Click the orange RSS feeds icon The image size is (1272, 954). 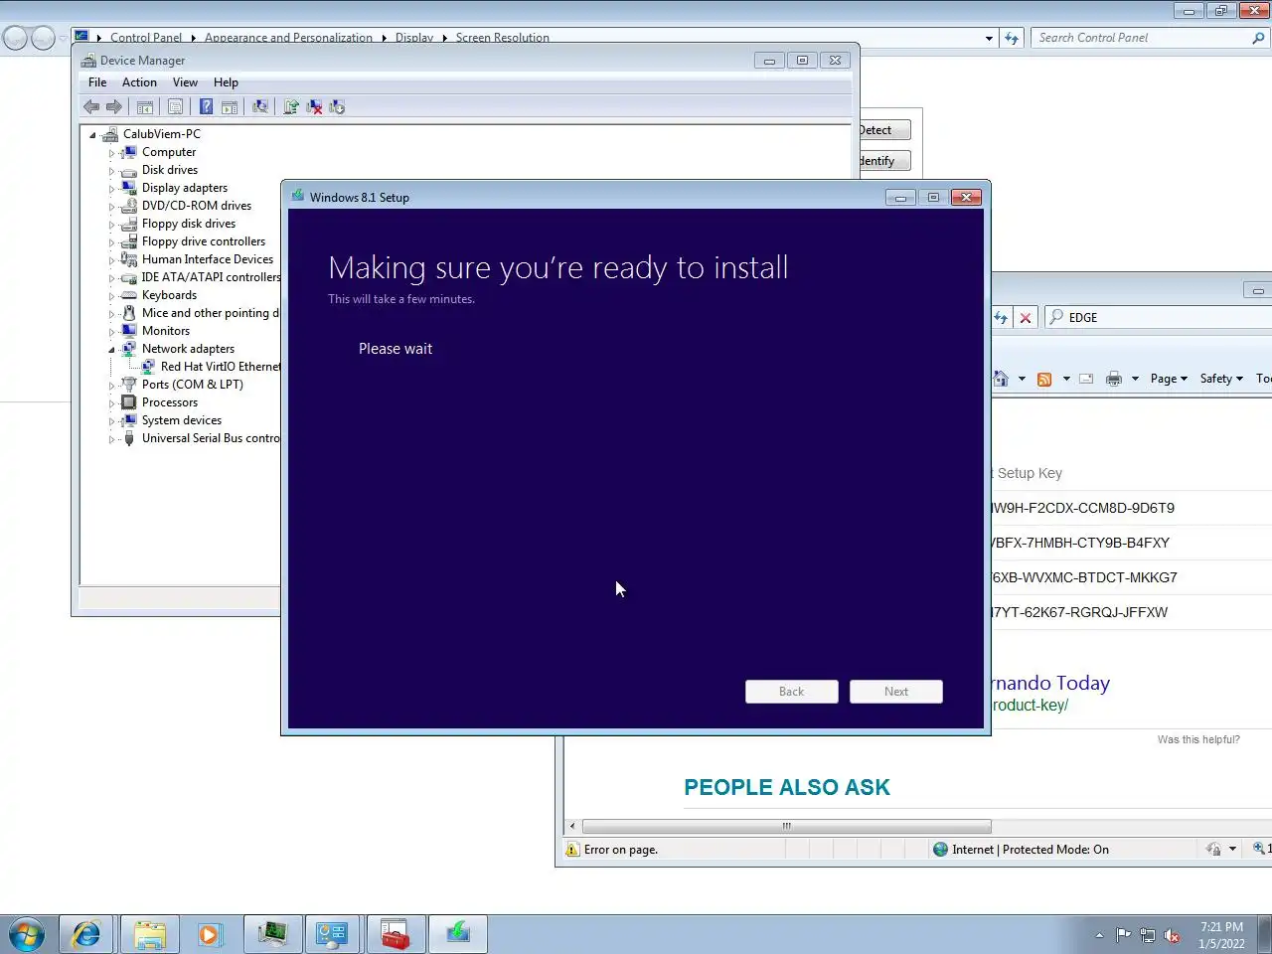point(1044,379)
